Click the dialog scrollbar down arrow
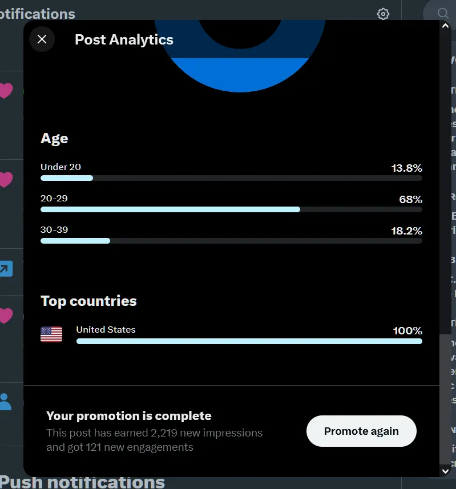The width and height of the screenshot is (456, 489). tap(446, 471)
